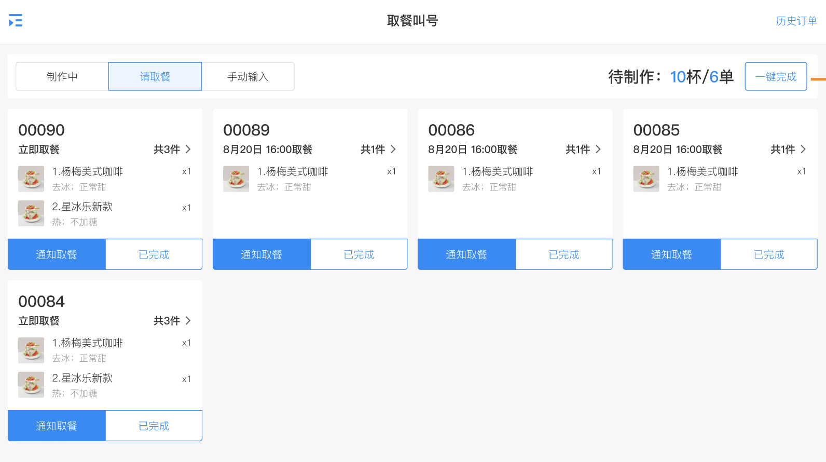This screenshot has width=826, height=462.
Task: Open 历史订单 history orders link
Action: pos(796,21)
